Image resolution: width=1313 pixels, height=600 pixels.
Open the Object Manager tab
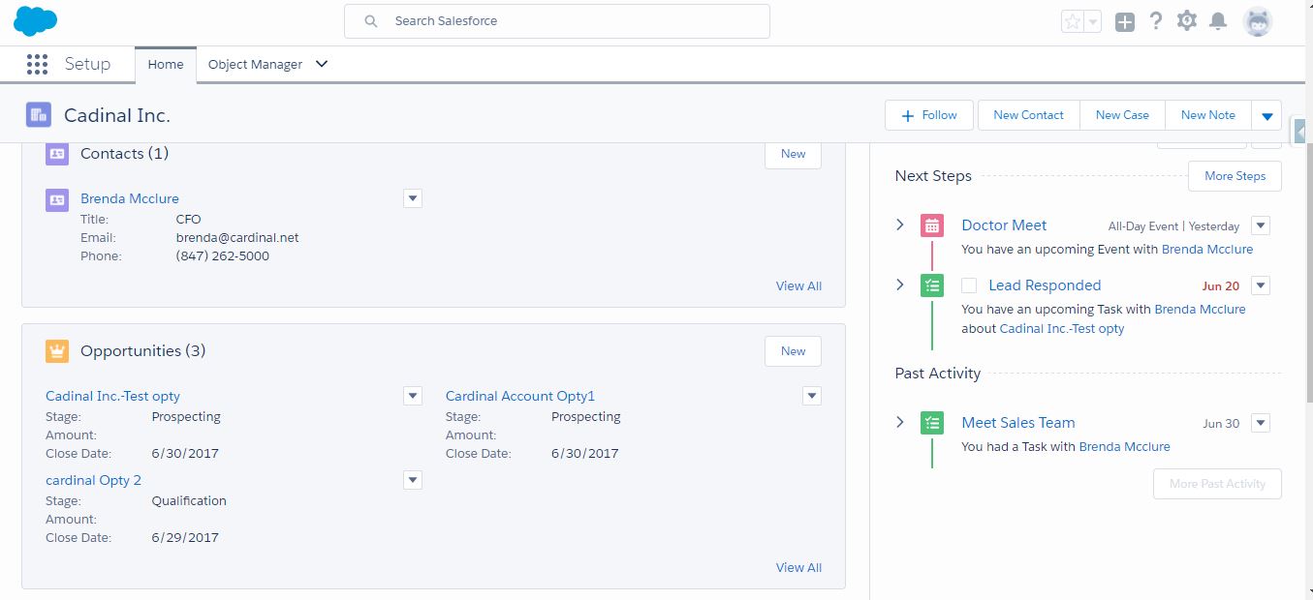(x=255, y=65)
